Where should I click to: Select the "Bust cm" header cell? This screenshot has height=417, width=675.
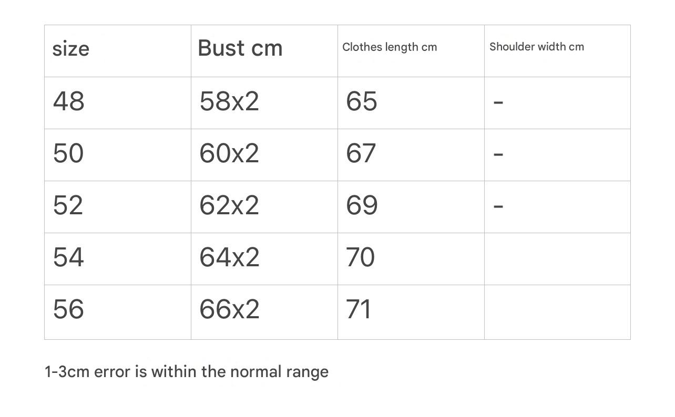240,48
